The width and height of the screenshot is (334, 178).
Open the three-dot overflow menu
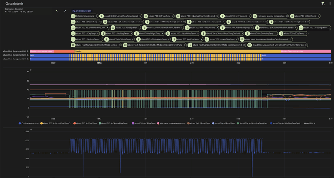[x=330, y=4]
